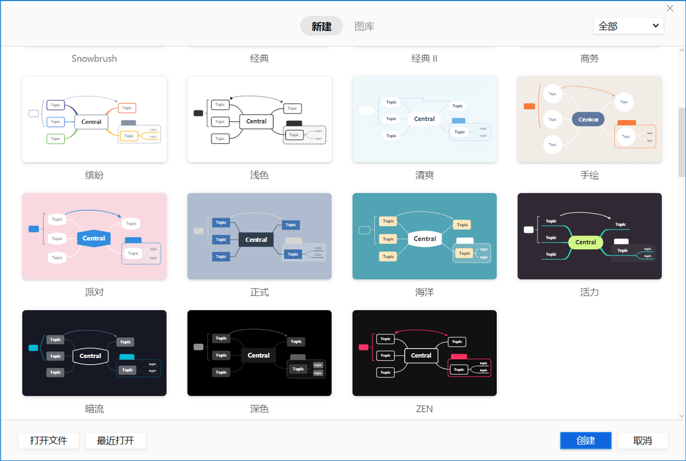This screenshot has height=461, width=686.
Task: Pick the 清爽 theme thumbnail
Action: coord(424,119)
